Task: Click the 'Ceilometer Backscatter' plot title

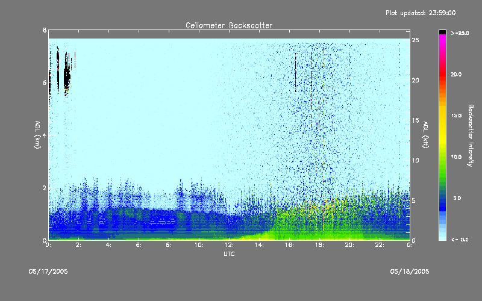Action: click(x=229, y=25)
